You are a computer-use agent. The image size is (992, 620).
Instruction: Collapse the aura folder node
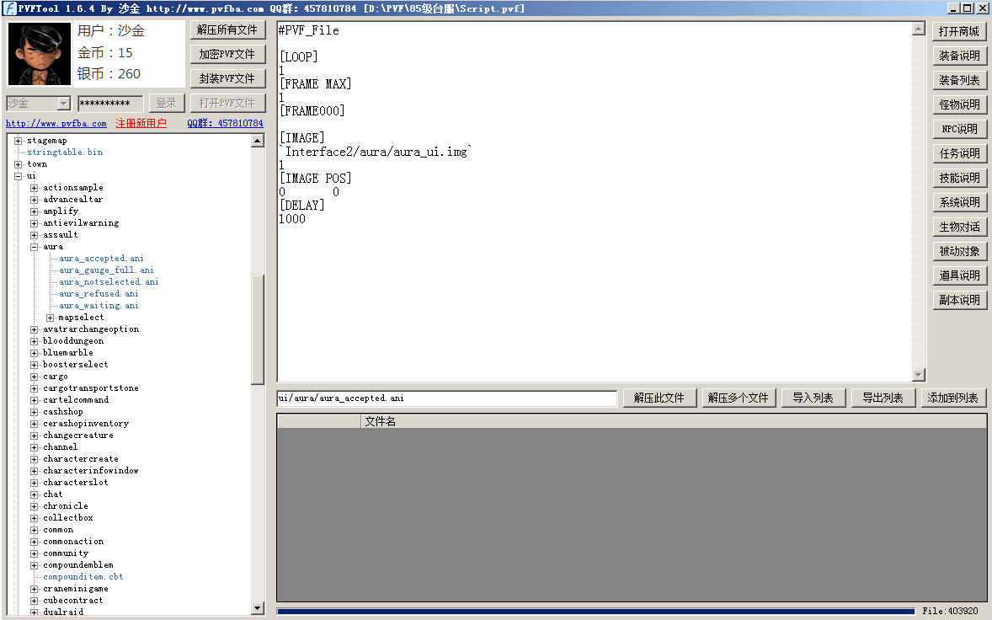point(35,247)
